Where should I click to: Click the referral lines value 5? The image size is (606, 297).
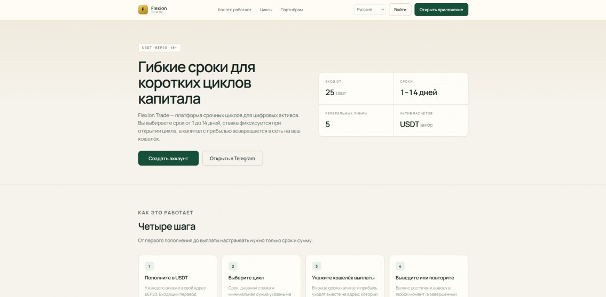[328, 124]
